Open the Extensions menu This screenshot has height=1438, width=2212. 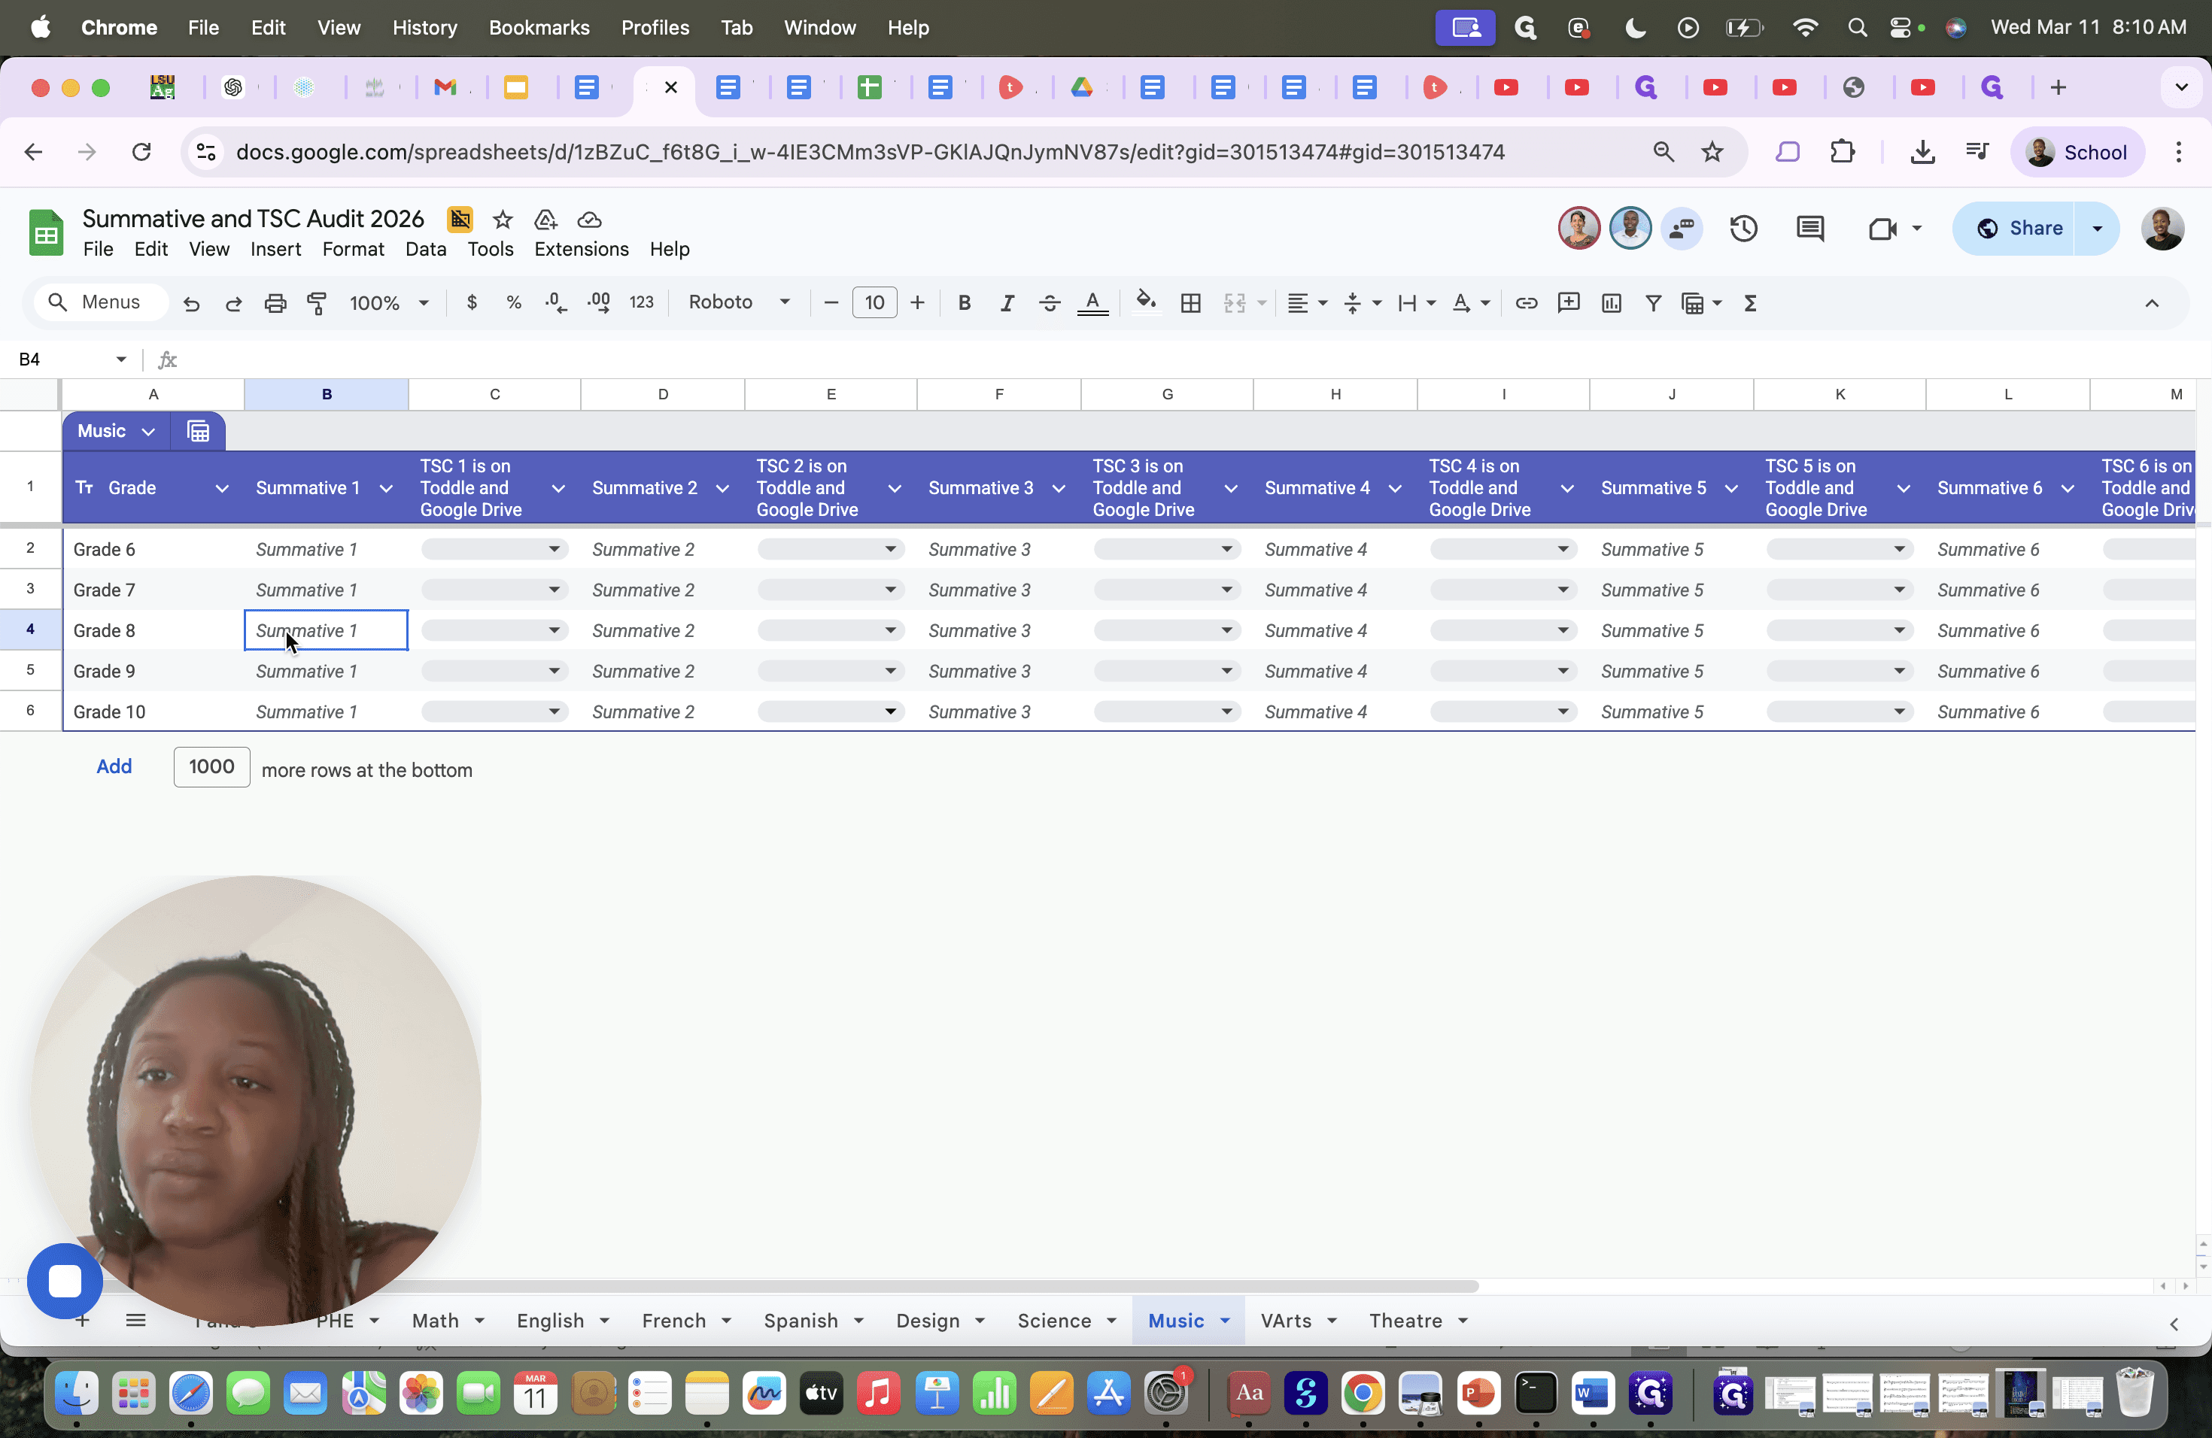click(x=581, y=249)
